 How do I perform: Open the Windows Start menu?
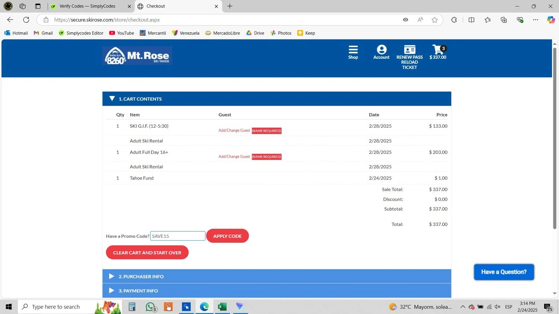9,307
